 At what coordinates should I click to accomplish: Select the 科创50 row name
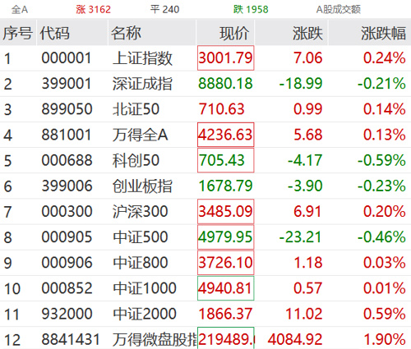click(136, 160)
